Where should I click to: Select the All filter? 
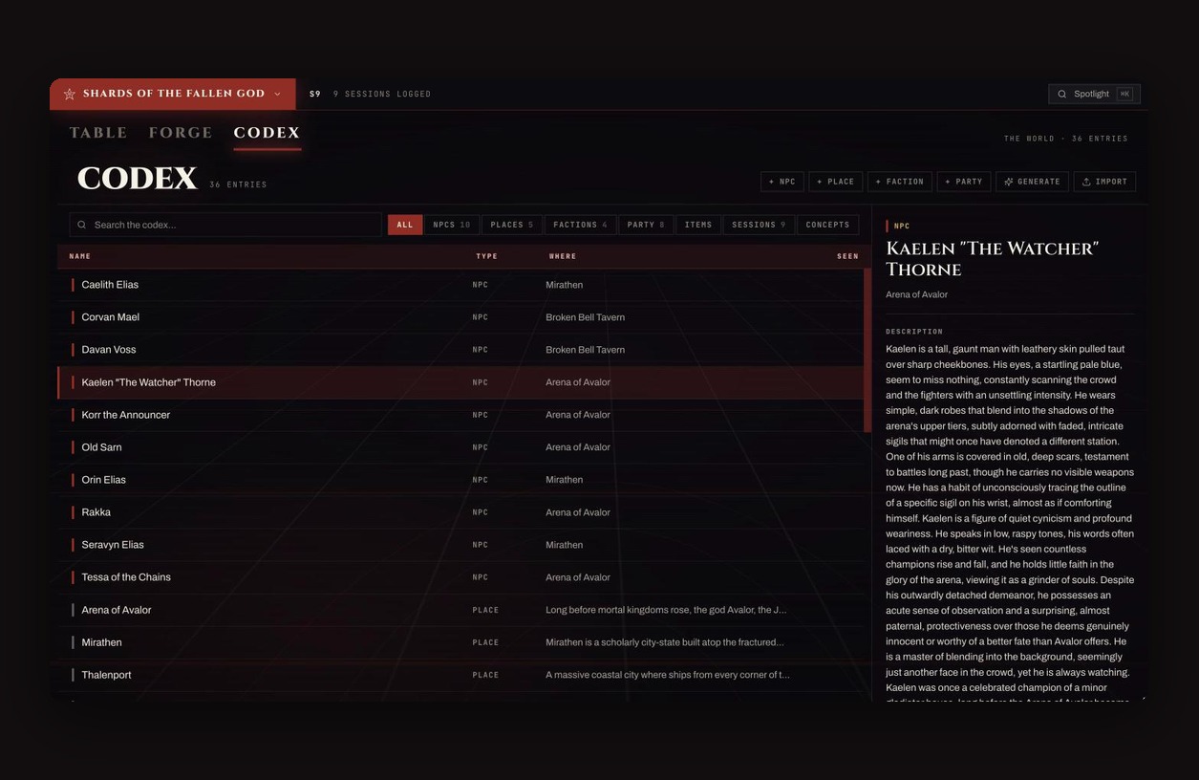pos(405,225)
